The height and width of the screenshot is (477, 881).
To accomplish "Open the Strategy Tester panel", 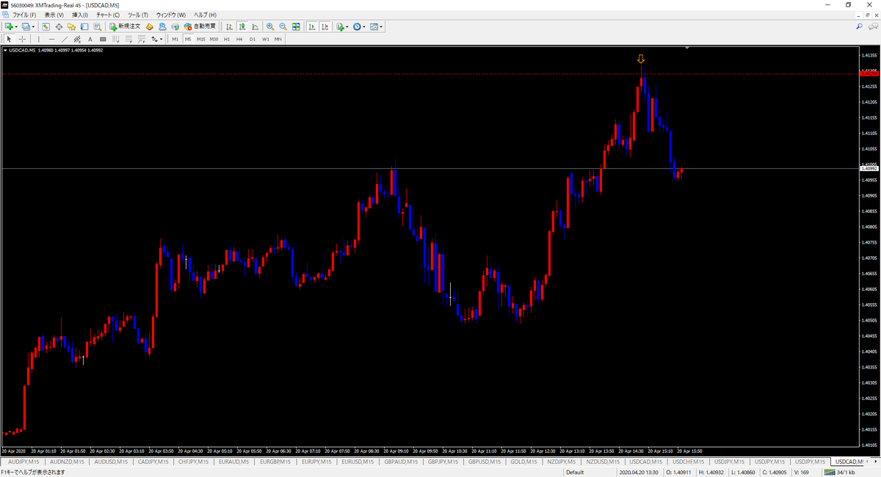I will [x=97, y=26].
